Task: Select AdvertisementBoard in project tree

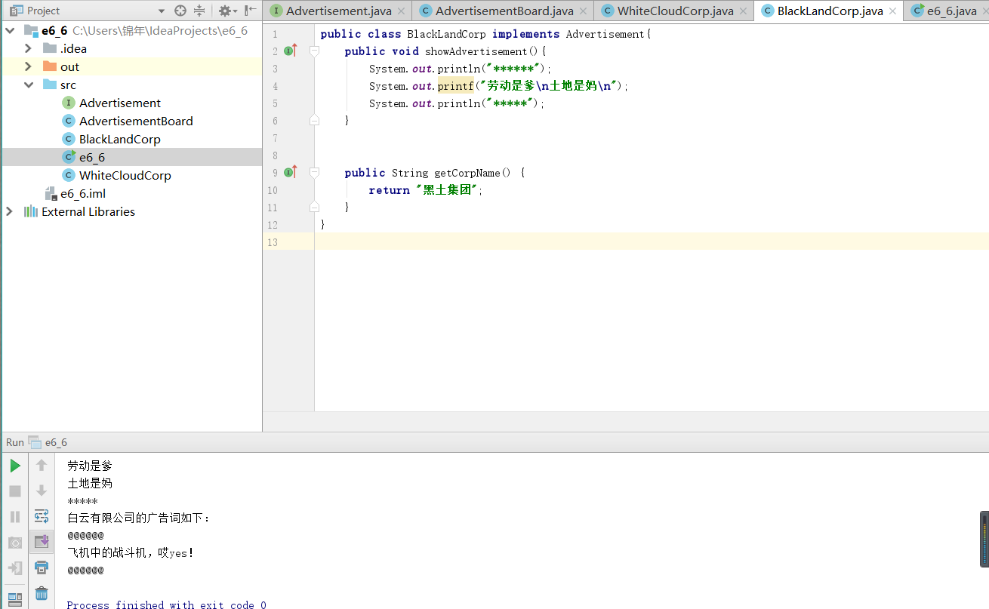Action: click(x=136, y=121)
